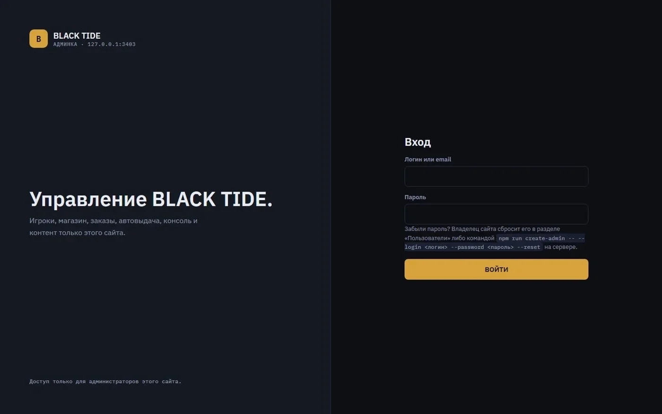Click the на сервере. text after the code

pyautogui.click(x=561, y=247)
